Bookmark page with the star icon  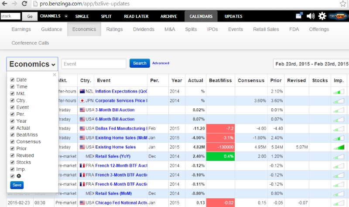(343, 3)
